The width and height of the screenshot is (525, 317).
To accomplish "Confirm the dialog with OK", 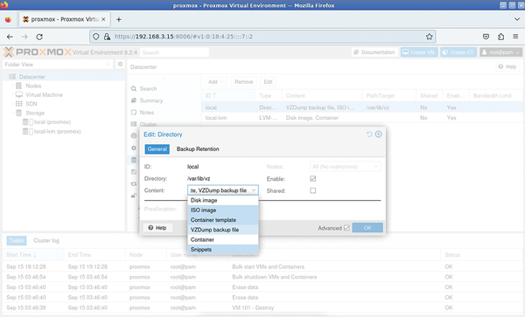I will [367, 227].
